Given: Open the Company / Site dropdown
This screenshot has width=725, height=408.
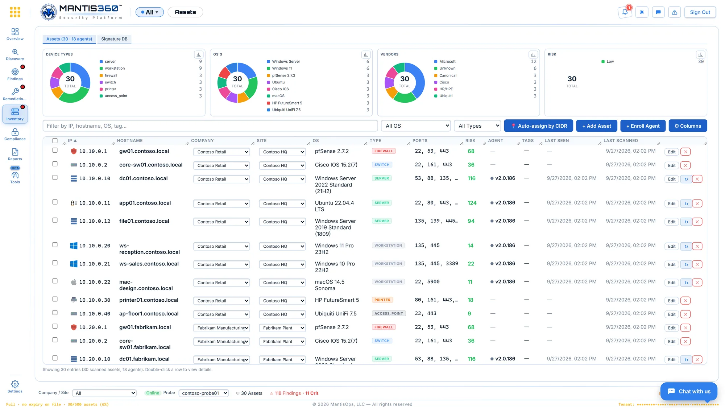Looking at the screenshot, I should point(104,393).
